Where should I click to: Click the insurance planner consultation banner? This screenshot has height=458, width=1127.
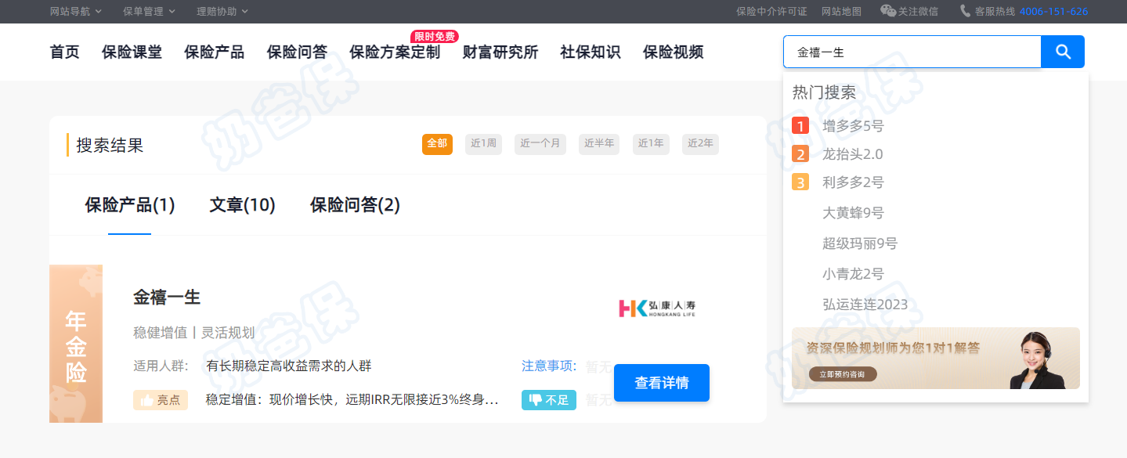point(935,358)
